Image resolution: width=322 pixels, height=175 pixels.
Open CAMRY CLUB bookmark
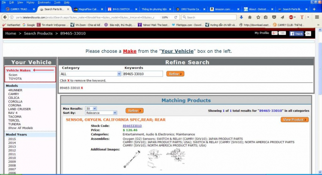[289, 25]
